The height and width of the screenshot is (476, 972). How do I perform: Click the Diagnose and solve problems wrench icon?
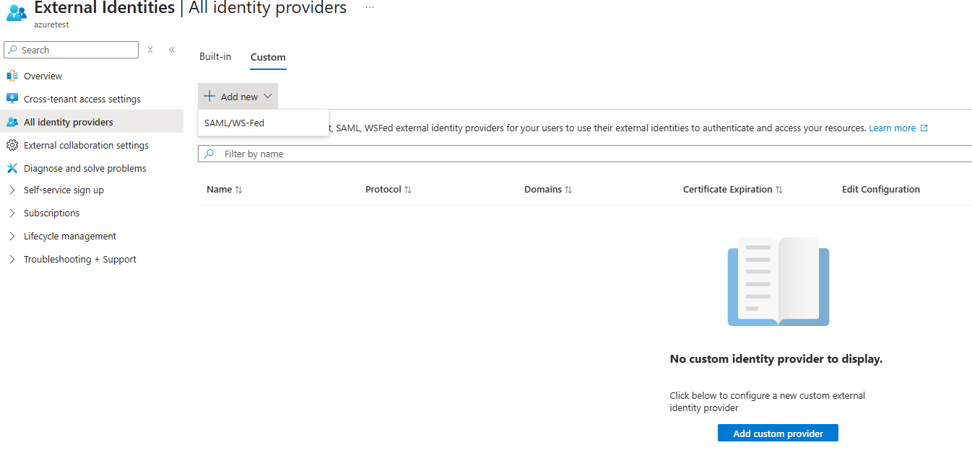(x=12, y=168)
